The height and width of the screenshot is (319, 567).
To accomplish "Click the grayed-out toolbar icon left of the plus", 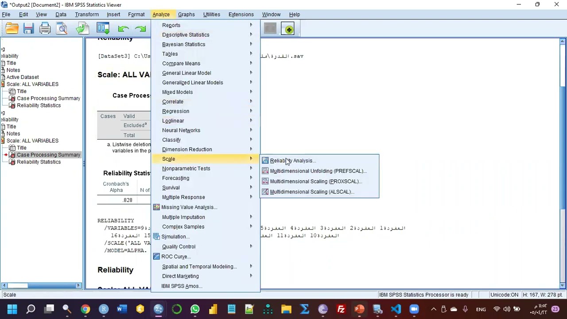I will click(x=270, y=29).
